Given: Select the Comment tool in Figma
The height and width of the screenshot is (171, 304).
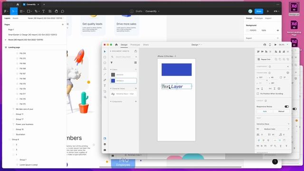Looking at the screenshot, I should tap(62, 11).
